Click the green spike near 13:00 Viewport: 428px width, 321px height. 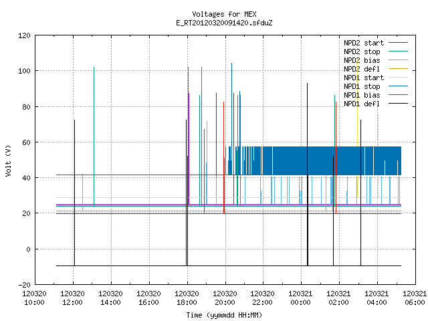94,136
